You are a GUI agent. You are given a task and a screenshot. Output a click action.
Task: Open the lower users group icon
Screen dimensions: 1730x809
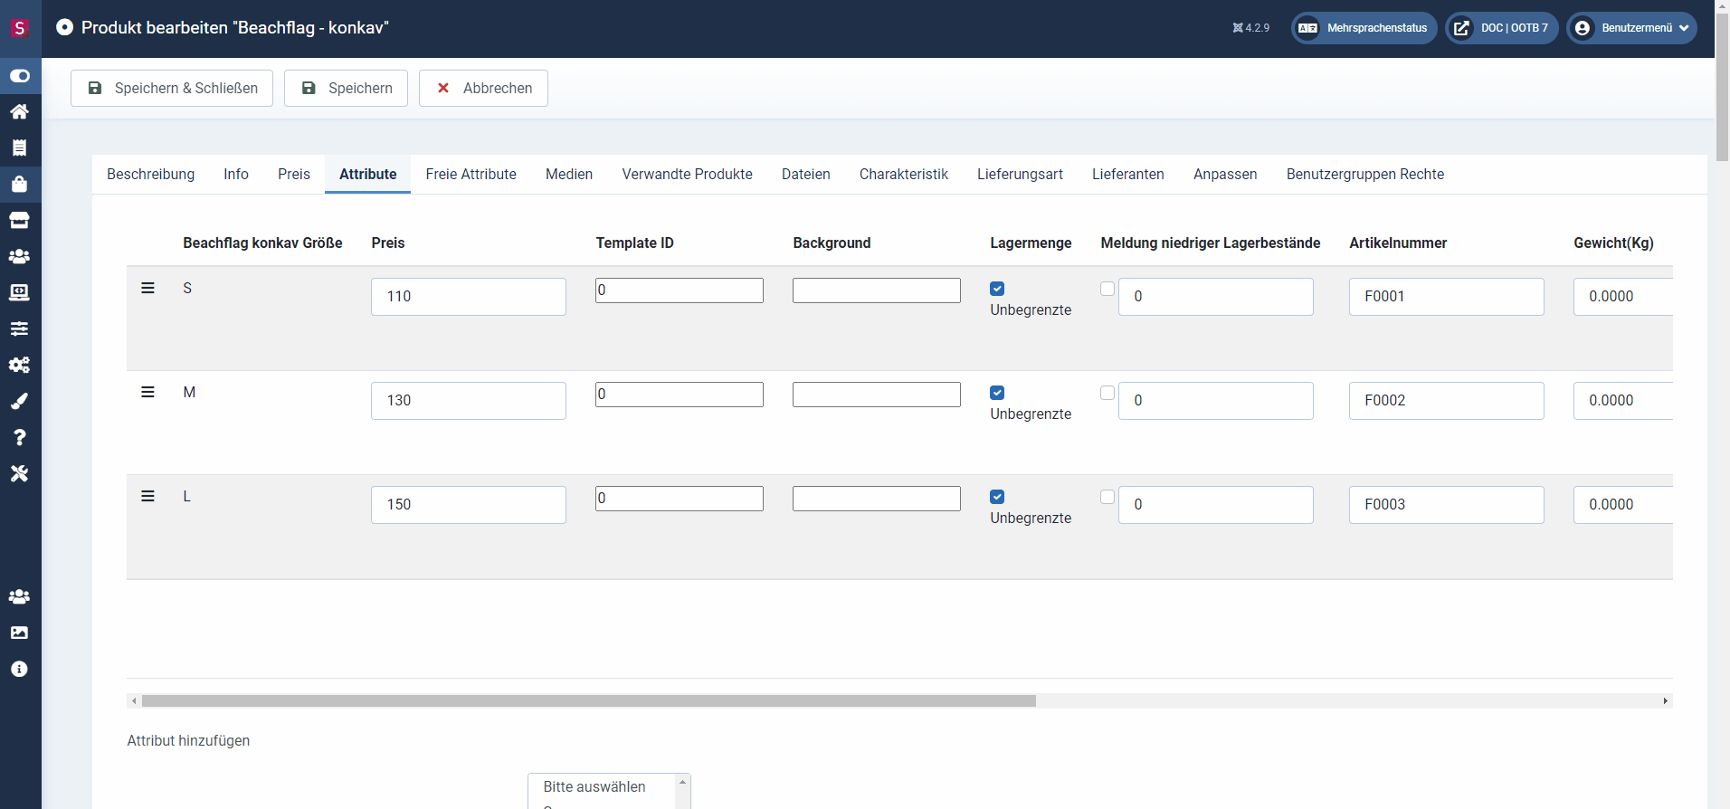pos(19,596)
